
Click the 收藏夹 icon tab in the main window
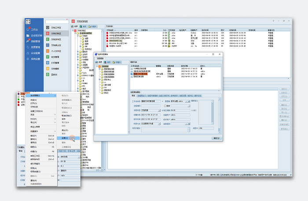tap(92, 26)
